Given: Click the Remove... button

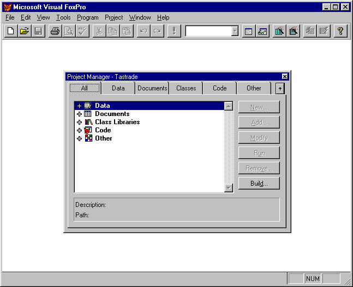Looking at the screenshot, I should 259,168.
